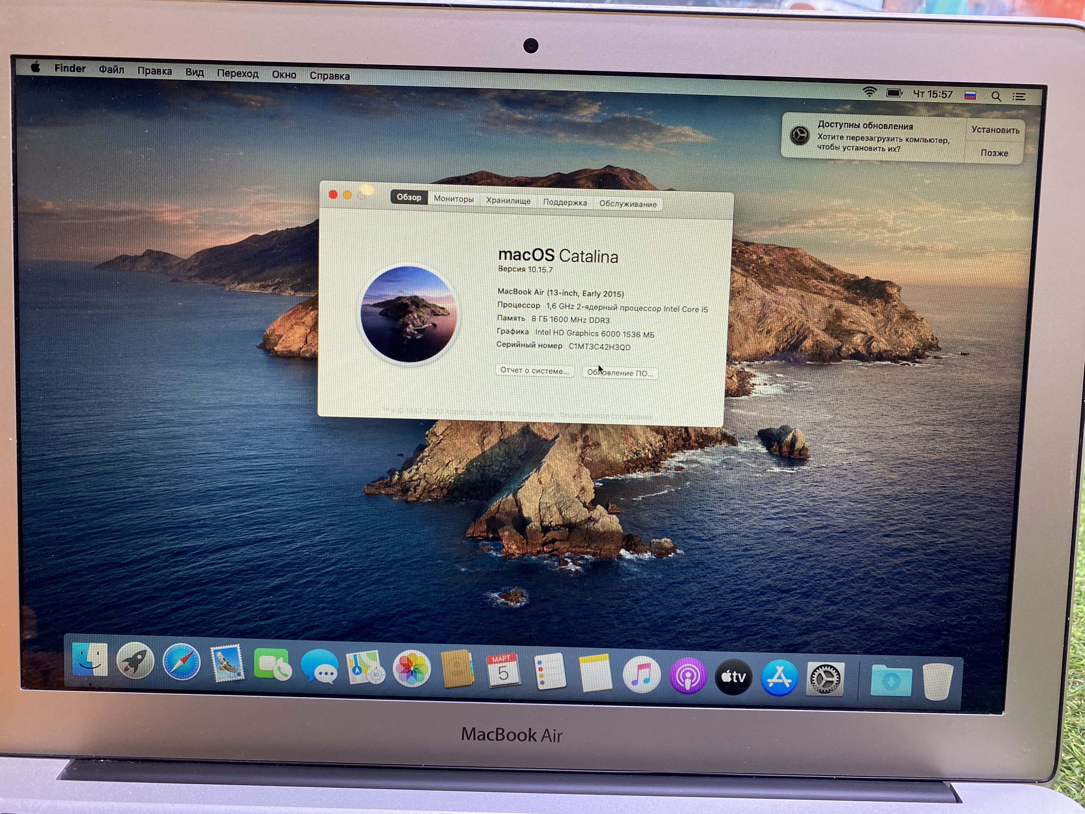This screenshot has height=814, width=1085.
Task: Open the Russian flag input source menu
Action: pyautogui.click(x=970, y=95)
